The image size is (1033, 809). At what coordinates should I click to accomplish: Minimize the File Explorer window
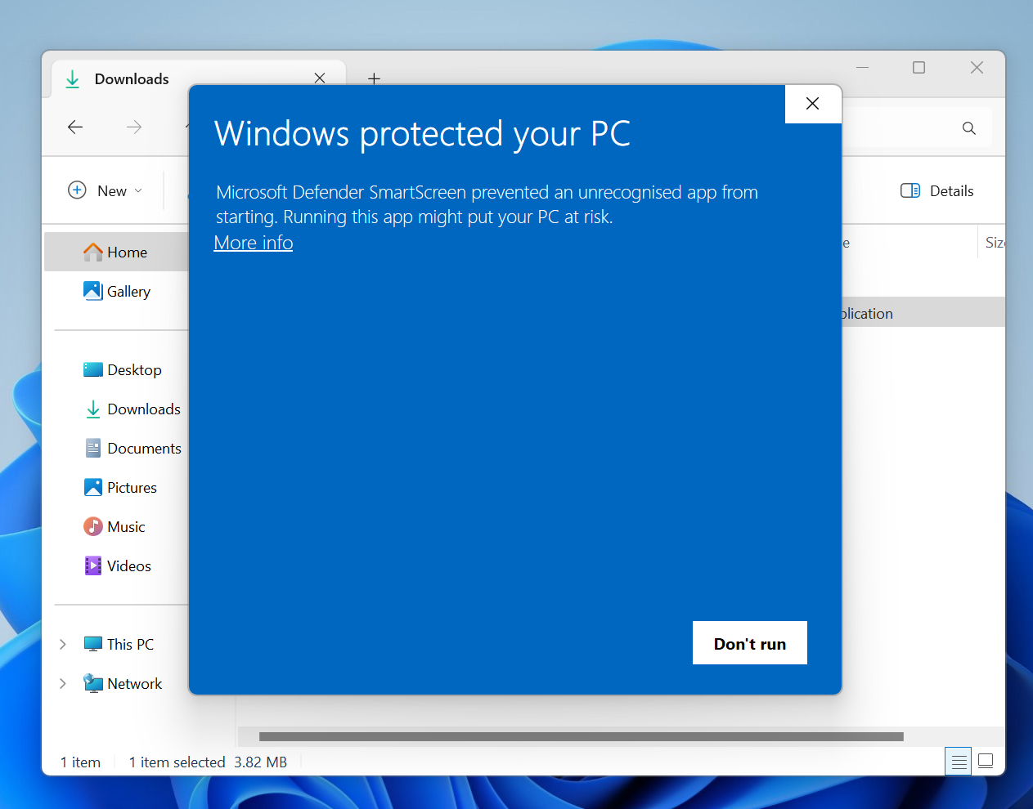862,68
